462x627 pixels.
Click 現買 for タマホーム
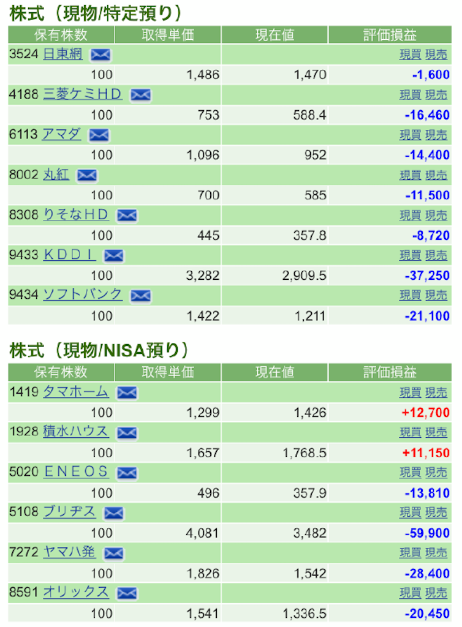tap(410, 392)
